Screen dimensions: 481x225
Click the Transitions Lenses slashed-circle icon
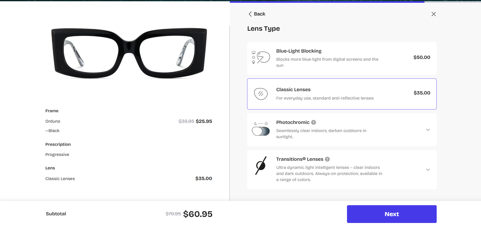261,166
